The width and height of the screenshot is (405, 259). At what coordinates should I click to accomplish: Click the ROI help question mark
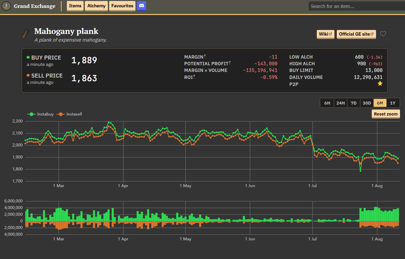(x=194, y=77)
